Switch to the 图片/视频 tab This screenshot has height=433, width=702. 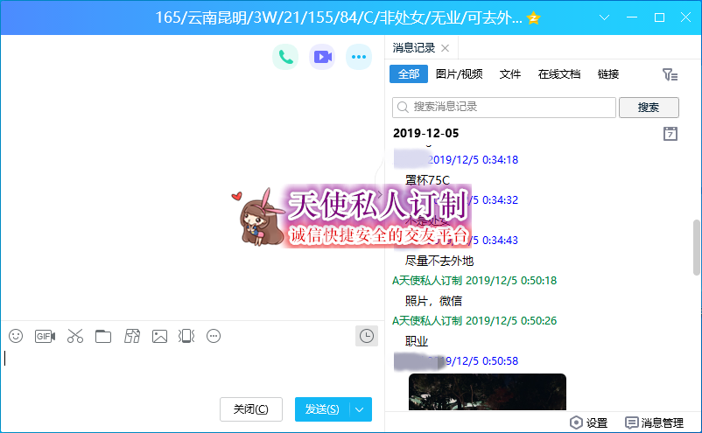[460, 74]
